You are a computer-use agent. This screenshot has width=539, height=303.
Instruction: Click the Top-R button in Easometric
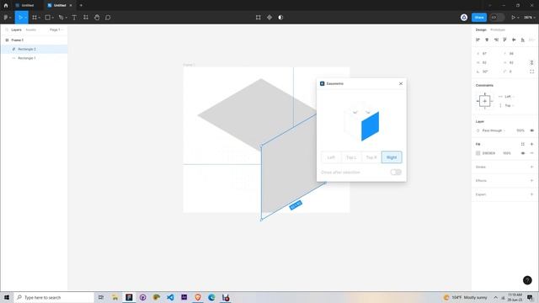pyautogui.click(x=371, y=157)
